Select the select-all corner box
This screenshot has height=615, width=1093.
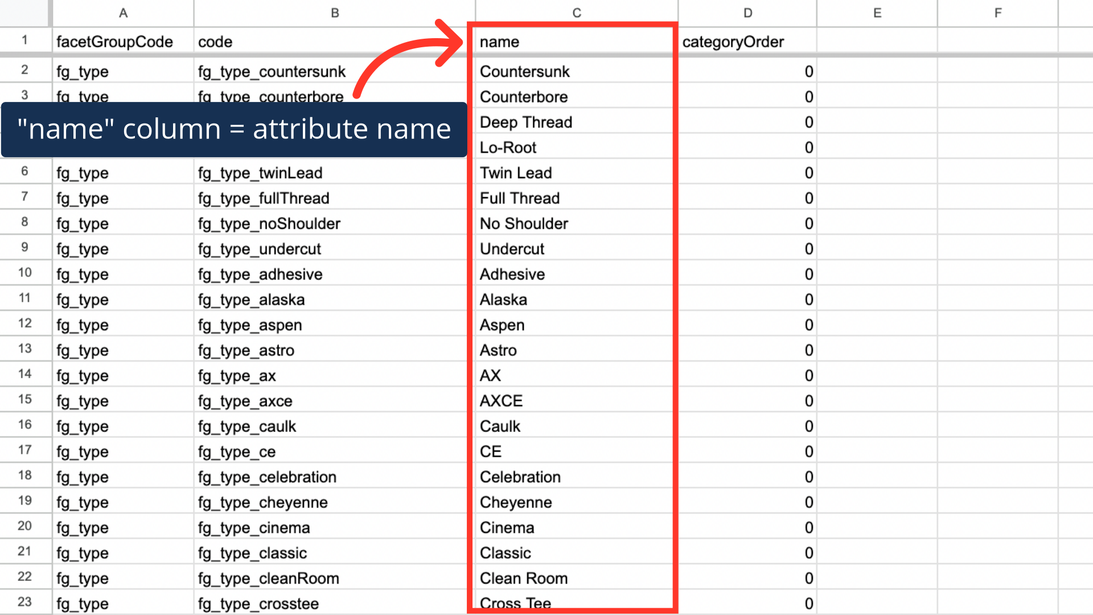tap(24, 13)
